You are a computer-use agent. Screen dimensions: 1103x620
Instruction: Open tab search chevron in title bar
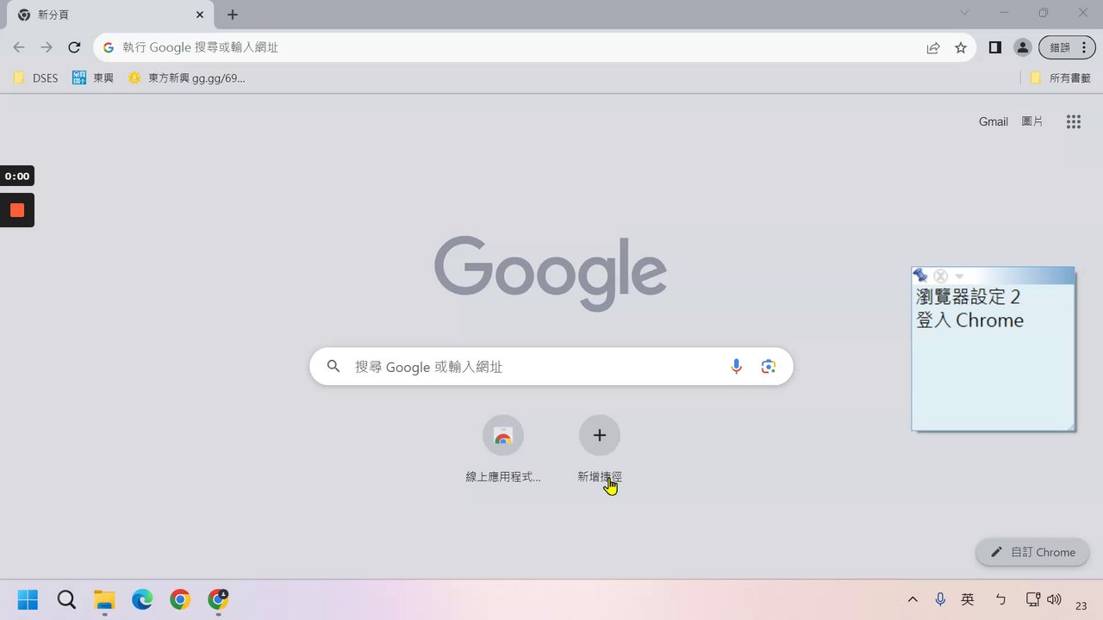(964, 13)
